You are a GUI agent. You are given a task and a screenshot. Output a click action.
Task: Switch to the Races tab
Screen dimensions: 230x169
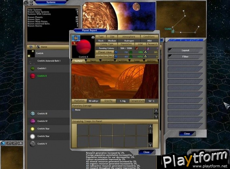click(93, 61)
